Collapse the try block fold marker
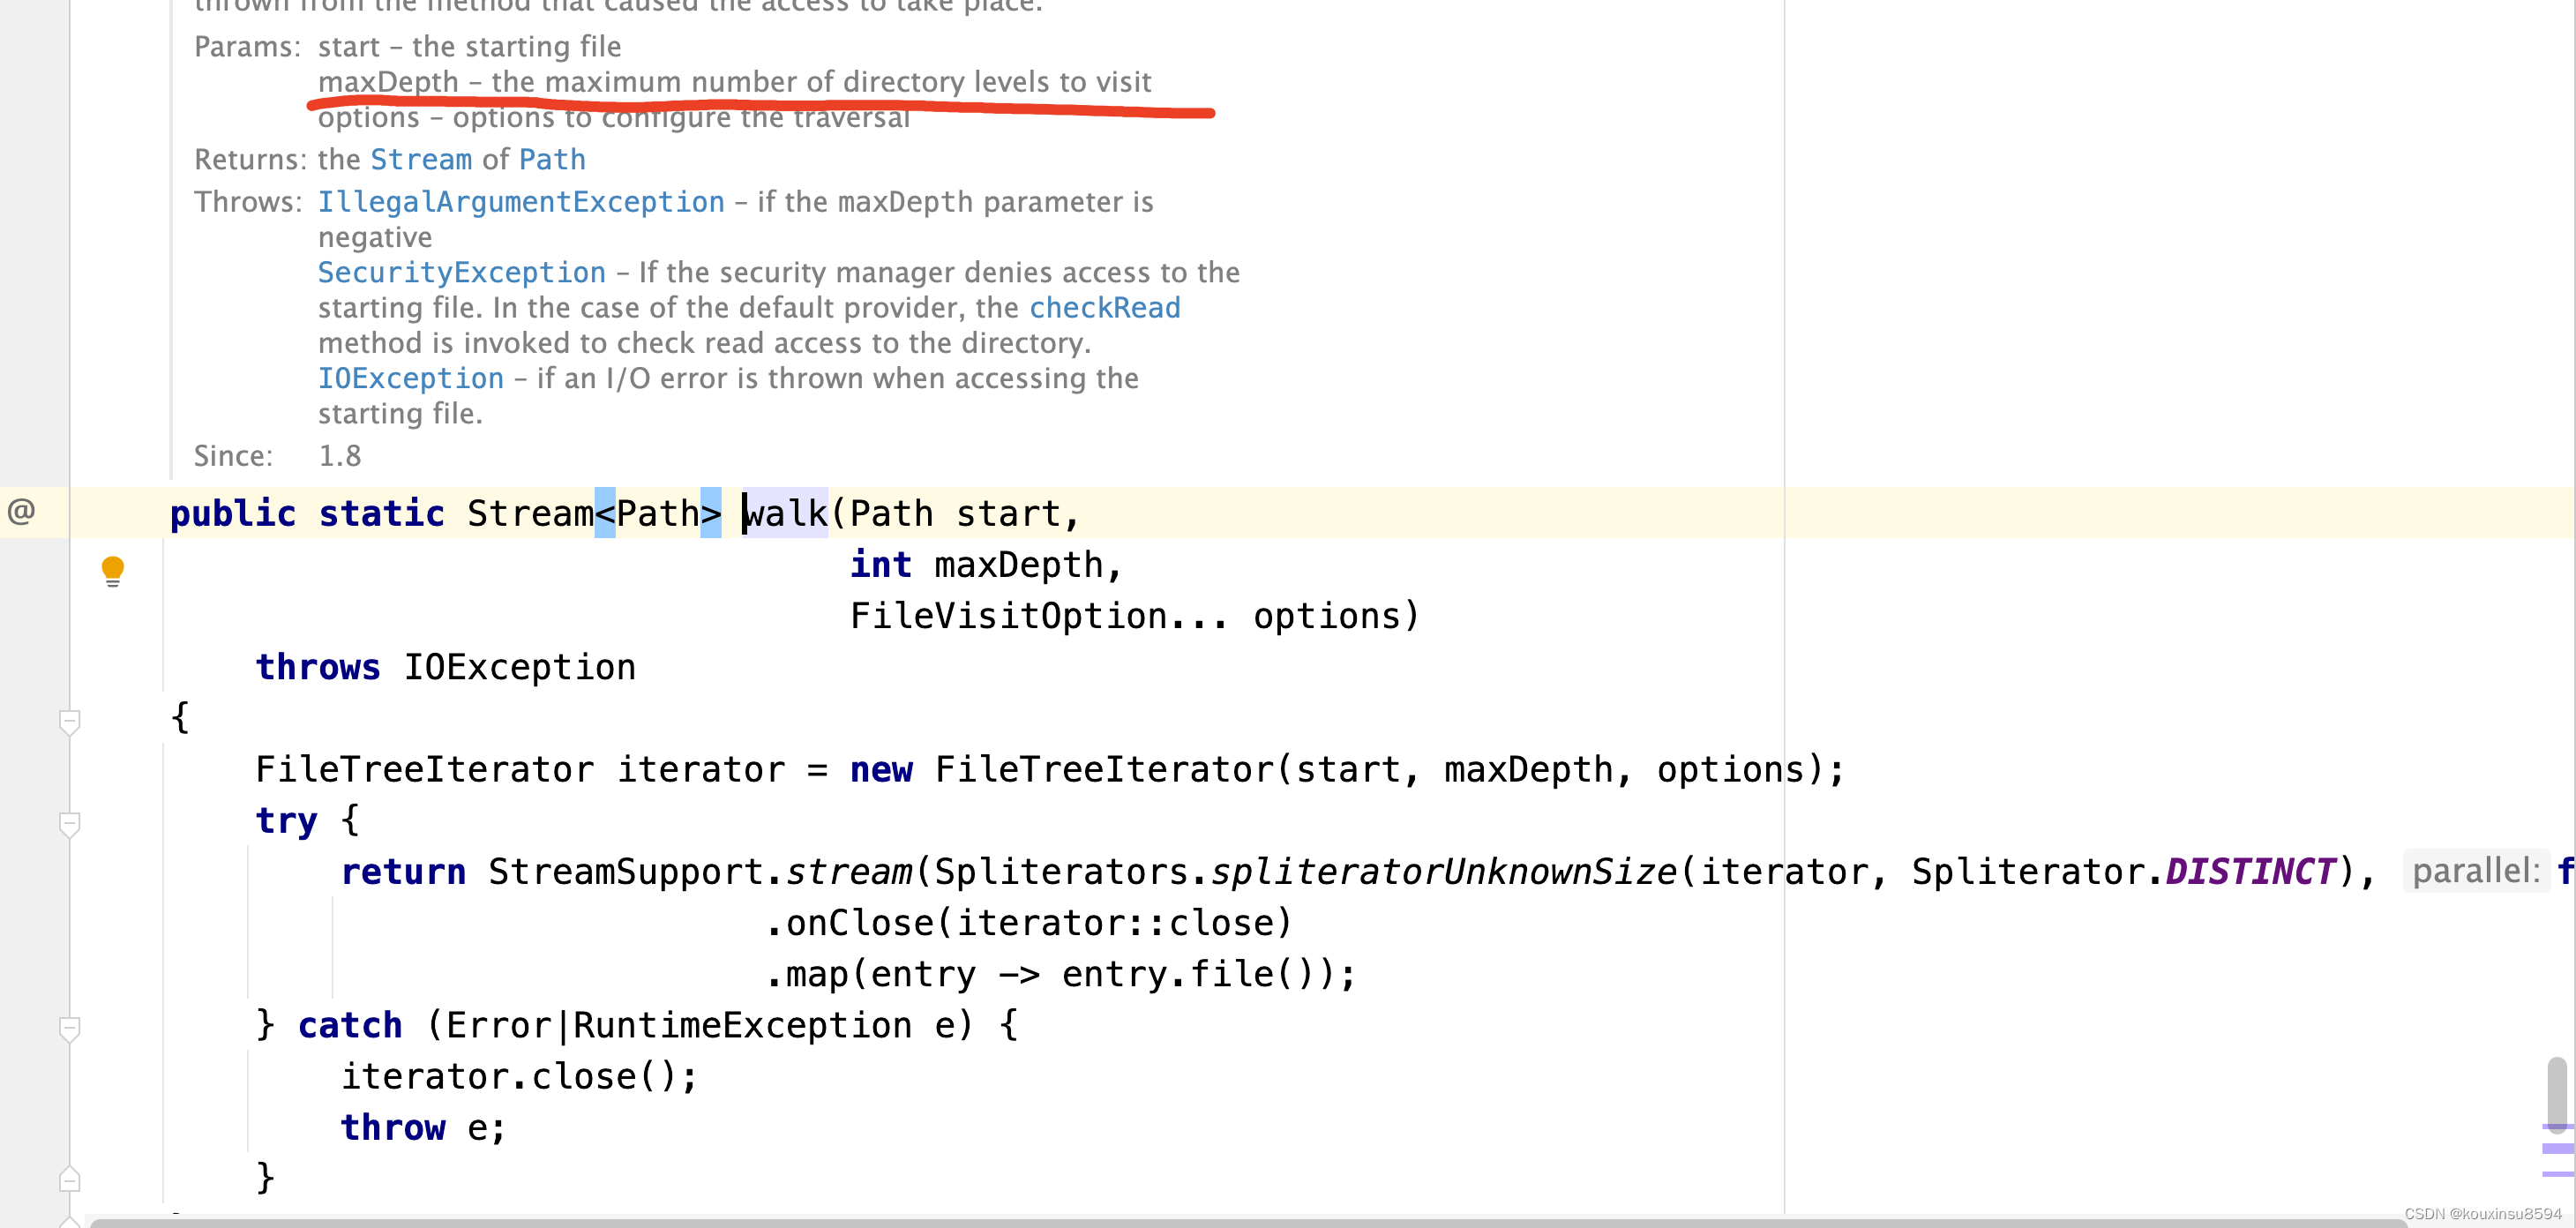 point(69,824)
